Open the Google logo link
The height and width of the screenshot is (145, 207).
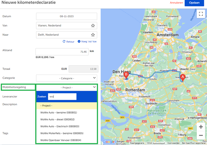coord(108,142)
